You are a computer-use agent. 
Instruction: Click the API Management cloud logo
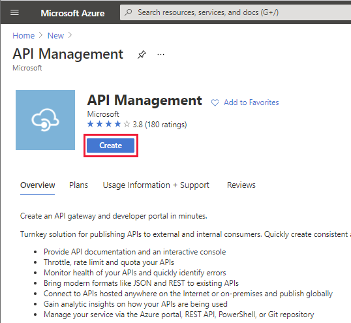click(45, 120)
